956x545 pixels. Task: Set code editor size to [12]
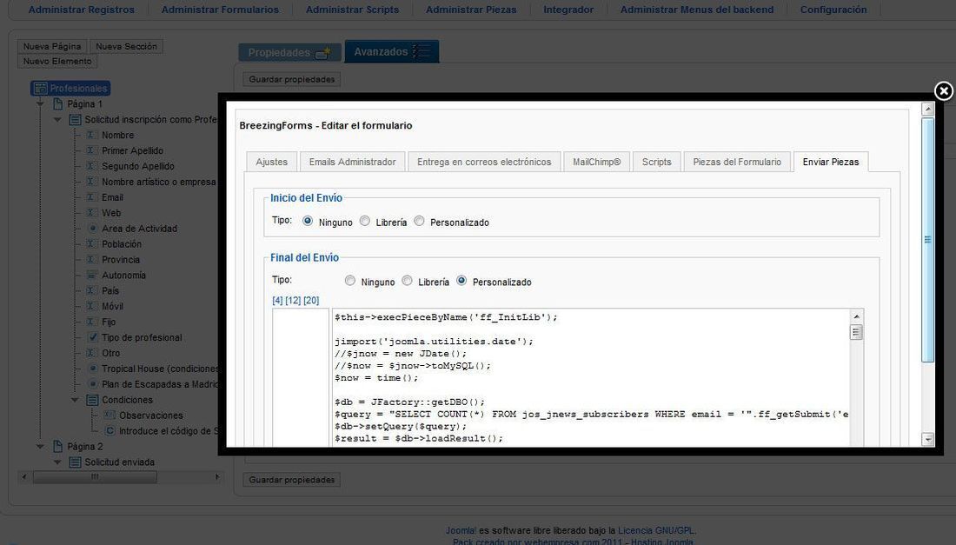click(x=293, y=300)
